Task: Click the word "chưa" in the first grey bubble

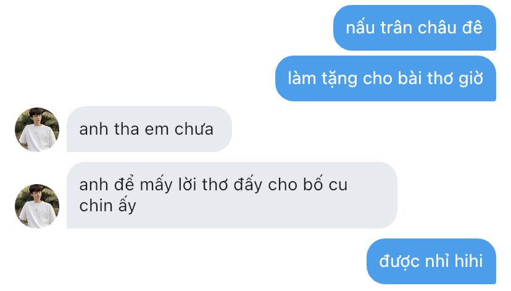Action: pyautogui.click(x=194, y=129)
